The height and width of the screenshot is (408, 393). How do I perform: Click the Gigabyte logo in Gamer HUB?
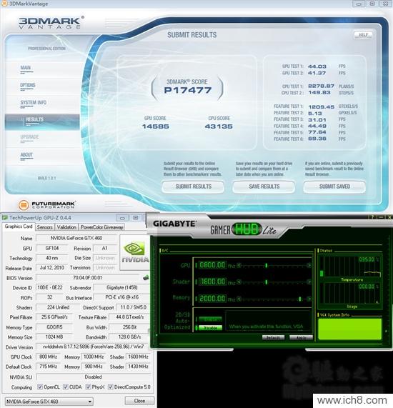pyautogui.click(x=174, y=224)
